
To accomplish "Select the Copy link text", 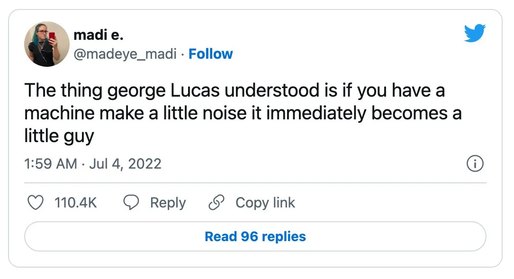I will [x=265, y=203].
